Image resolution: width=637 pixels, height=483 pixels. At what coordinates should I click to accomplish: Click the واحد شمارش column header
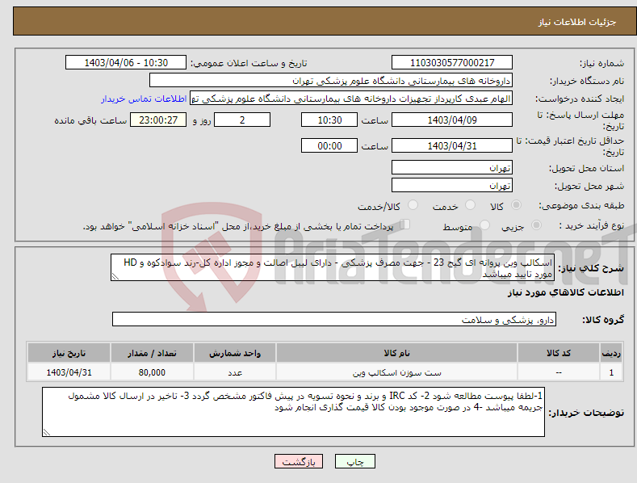235,353
